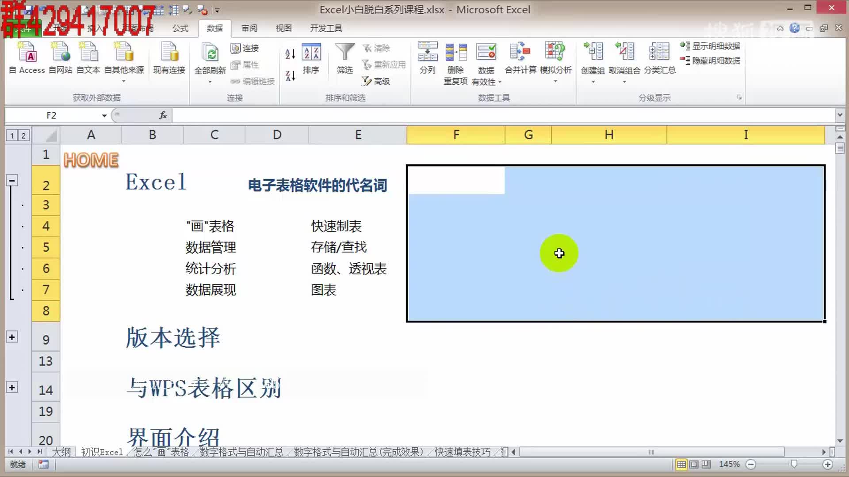This screenshot has height=477, width=849.
Task: Open Name Box dropdown arrow
Action: tap(104, 115)
